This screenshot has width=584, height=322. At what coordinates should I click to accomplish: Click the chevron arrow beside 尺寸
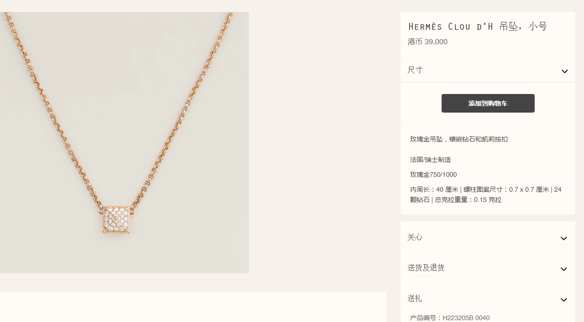[564, 71]
